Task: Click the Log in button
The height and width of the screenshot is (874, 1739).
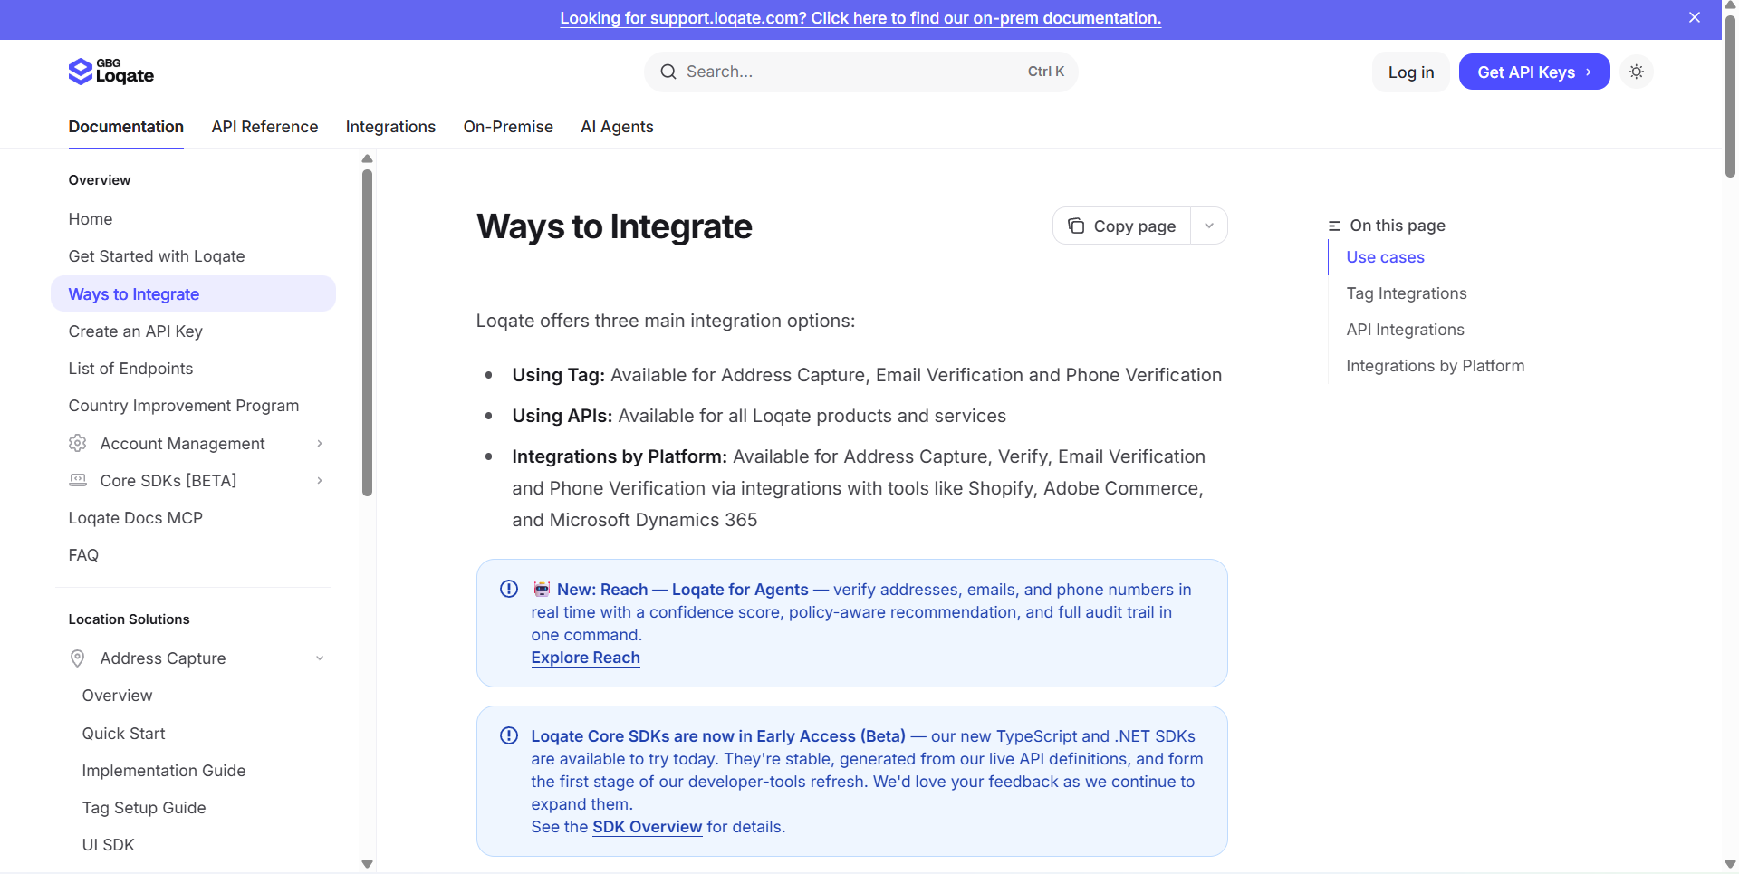Action: click(1410, 72)
